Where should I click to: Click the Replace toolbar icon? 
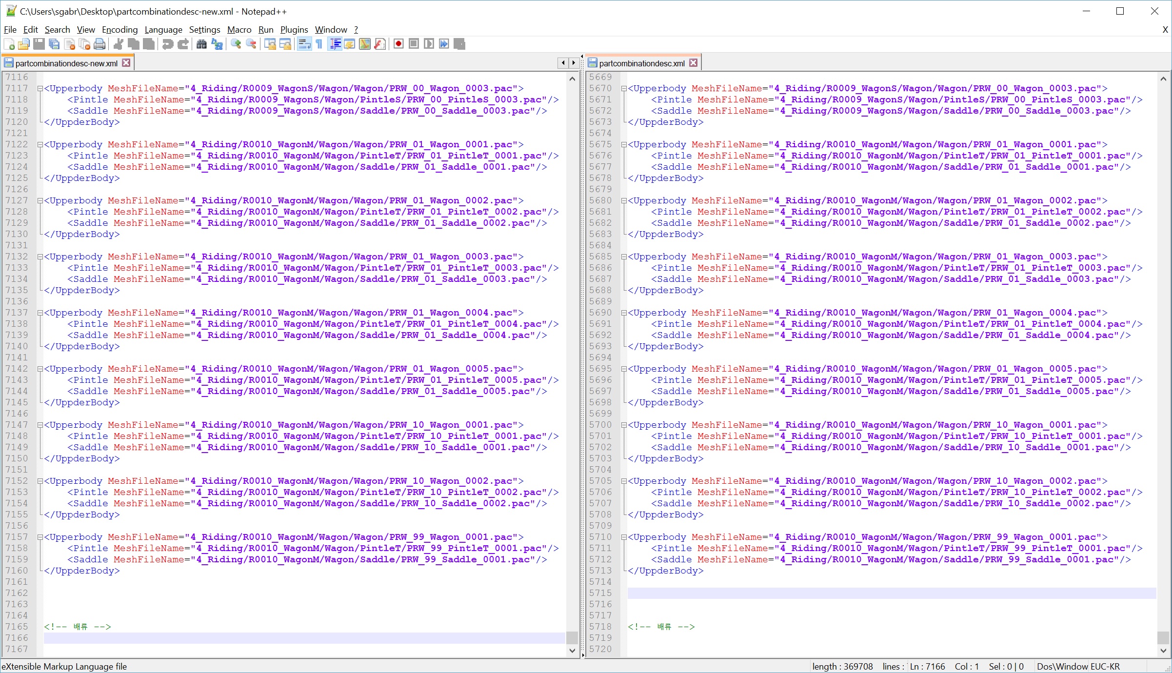coord(217,44)
